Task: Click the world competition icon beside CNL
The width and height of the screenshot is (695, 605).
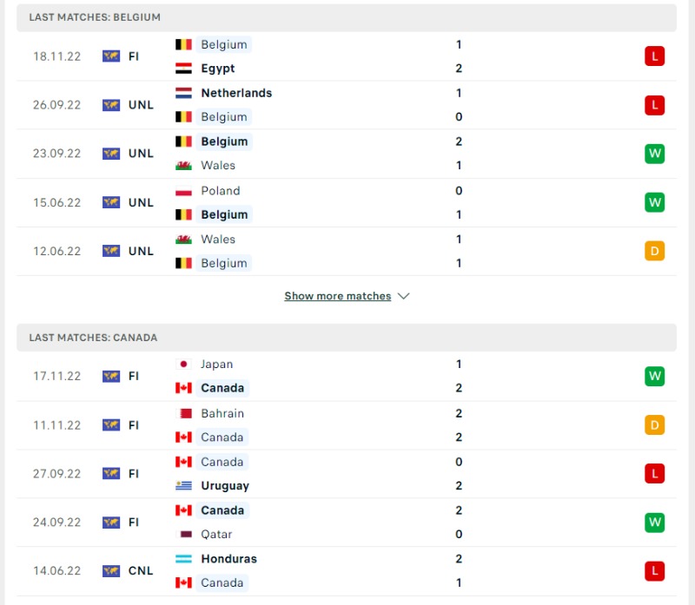Action: click(x=111, y=571)
